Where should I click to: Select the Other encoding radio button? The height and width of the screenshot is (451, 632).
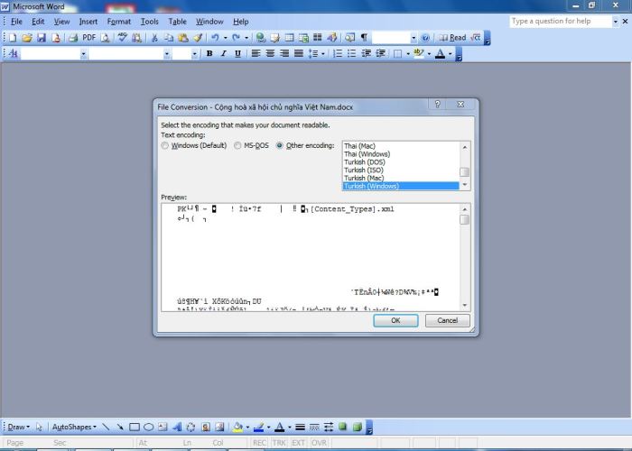280,146
